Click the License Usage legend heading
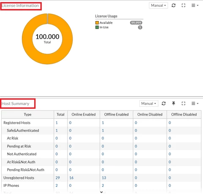 [106, 16]
